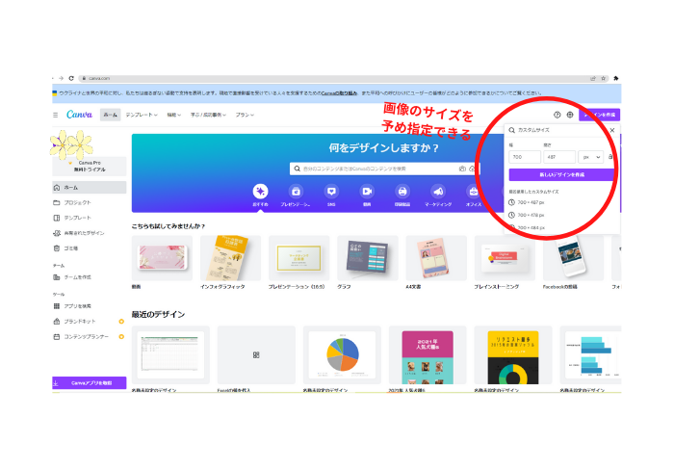Click the crown badge beside ブランドキット
This screenshot has width=674, height=469.
[x=121, y=322]
